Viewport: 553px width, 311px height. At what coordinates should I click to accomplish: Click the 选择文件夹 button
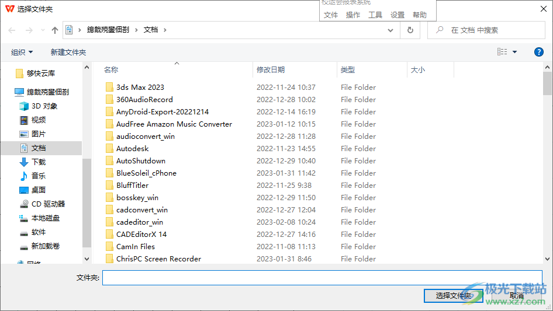(453, 296)
